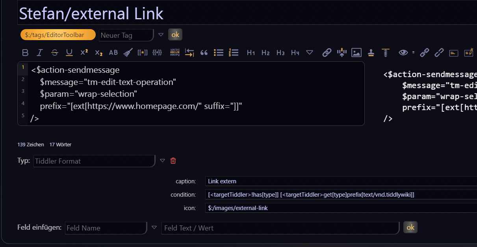Apply italic formatting to the selection
The width and height of the screenshot is (477, 247).
coord(39,53)
